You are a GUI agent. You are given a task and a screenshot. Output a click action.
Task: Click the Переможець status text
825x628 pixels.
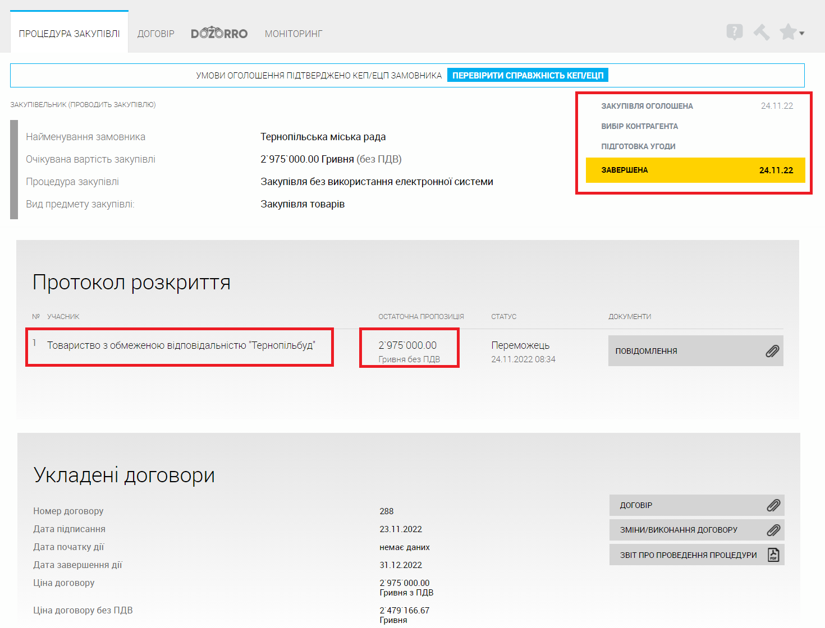point(520,345)
